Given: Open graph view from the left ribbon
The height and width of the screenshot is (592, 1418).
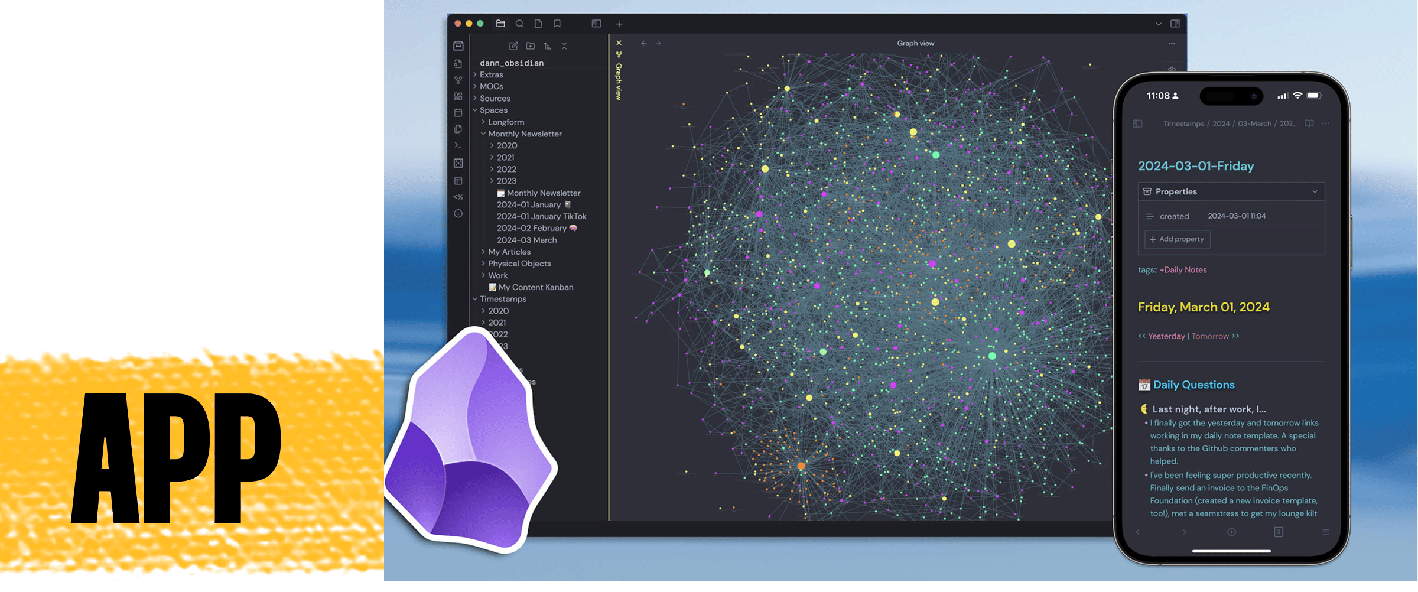Looking at the screenshot, I should tap(458, 80).
